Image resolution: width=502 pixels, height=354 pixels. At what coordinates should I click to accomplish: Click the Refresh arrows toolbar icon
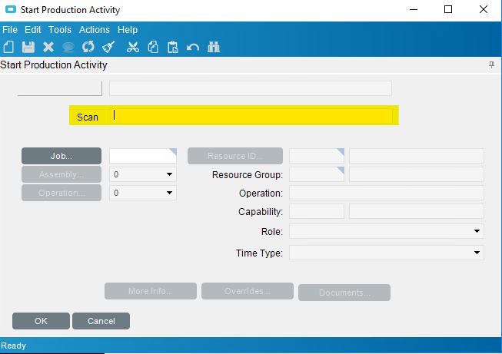click(88, 47)
